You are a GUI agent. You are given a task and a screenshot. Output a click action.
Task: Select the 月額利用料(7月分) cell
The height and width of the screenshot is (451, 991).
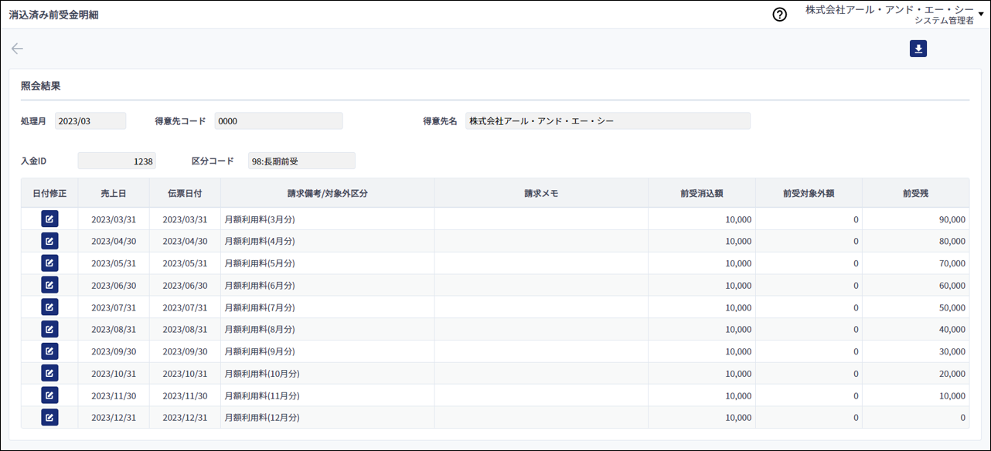tap(328, 307)
